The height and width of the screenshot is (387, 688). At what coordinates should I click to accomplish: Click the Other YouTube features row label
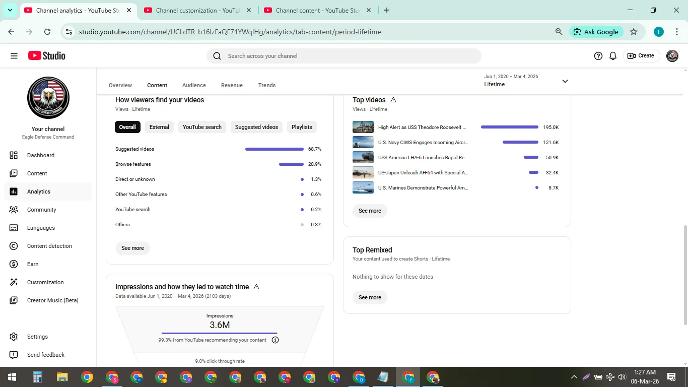tap(141, 195)
